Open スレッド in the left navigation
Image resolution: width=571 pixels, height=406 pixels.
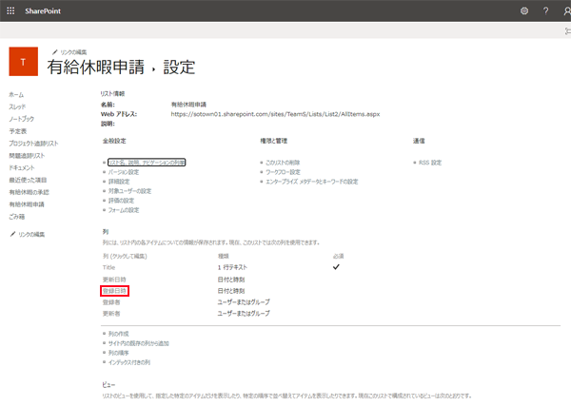17,106
